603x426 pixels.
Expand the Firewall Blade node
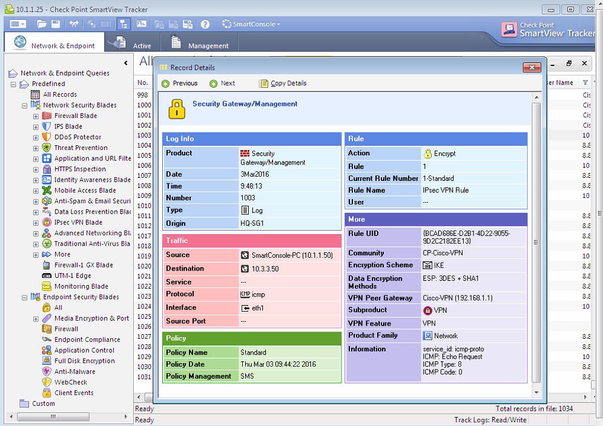[x=36, y=116]
